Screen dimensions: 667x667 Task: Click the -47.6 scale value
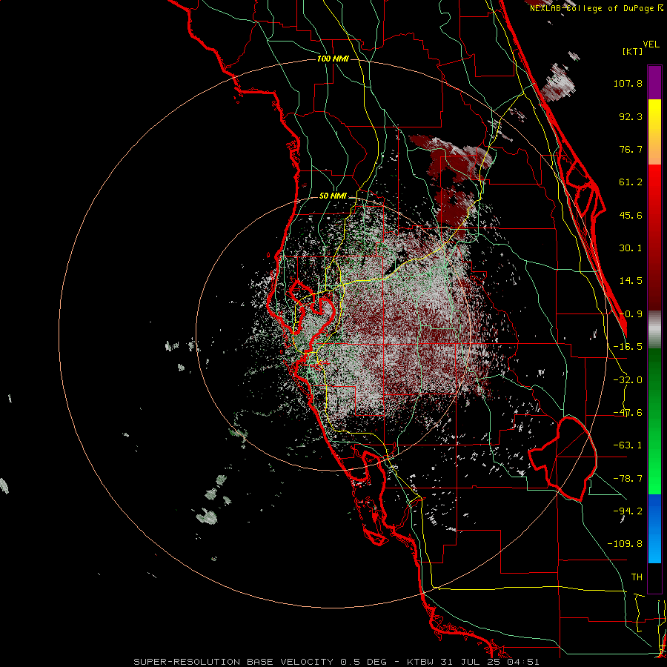click(628, 413)
